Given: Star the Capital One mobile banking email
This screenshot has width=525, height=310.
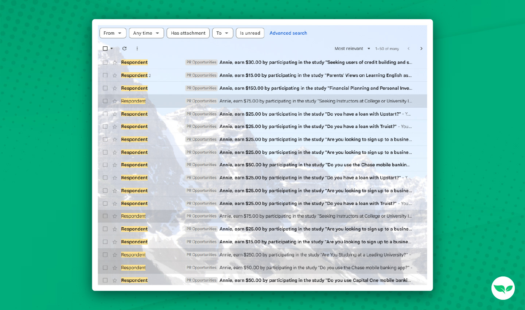Looking at the screenshot, I should [x=114, y=280].
